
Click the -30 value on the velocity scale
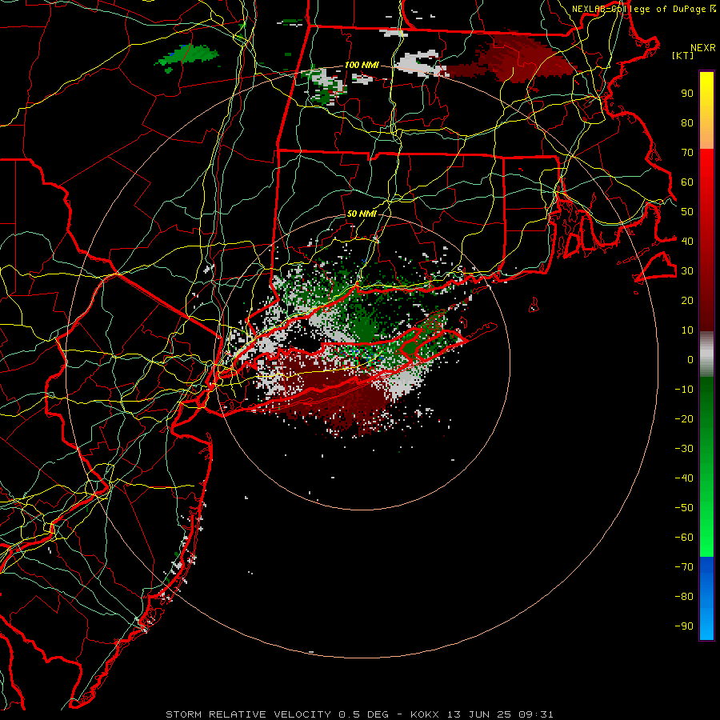[x=684, y=449]
